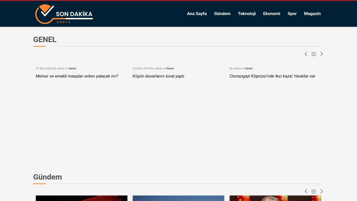
Task: Go to previous slide in Gündem section
Action: [x=306, y=191]
